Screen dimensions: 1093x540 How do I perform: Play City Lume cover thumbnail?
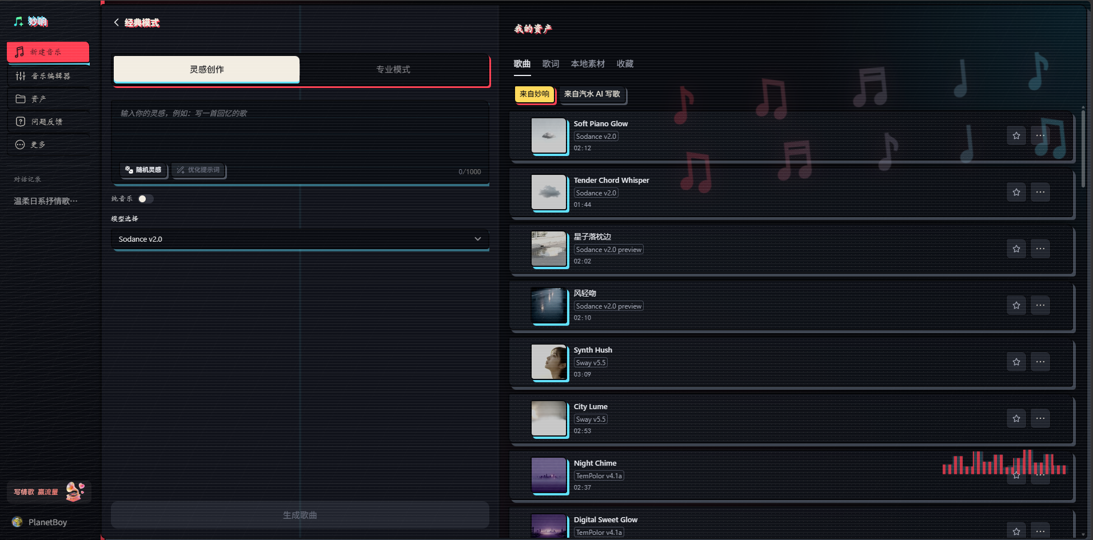coord(549,418)
